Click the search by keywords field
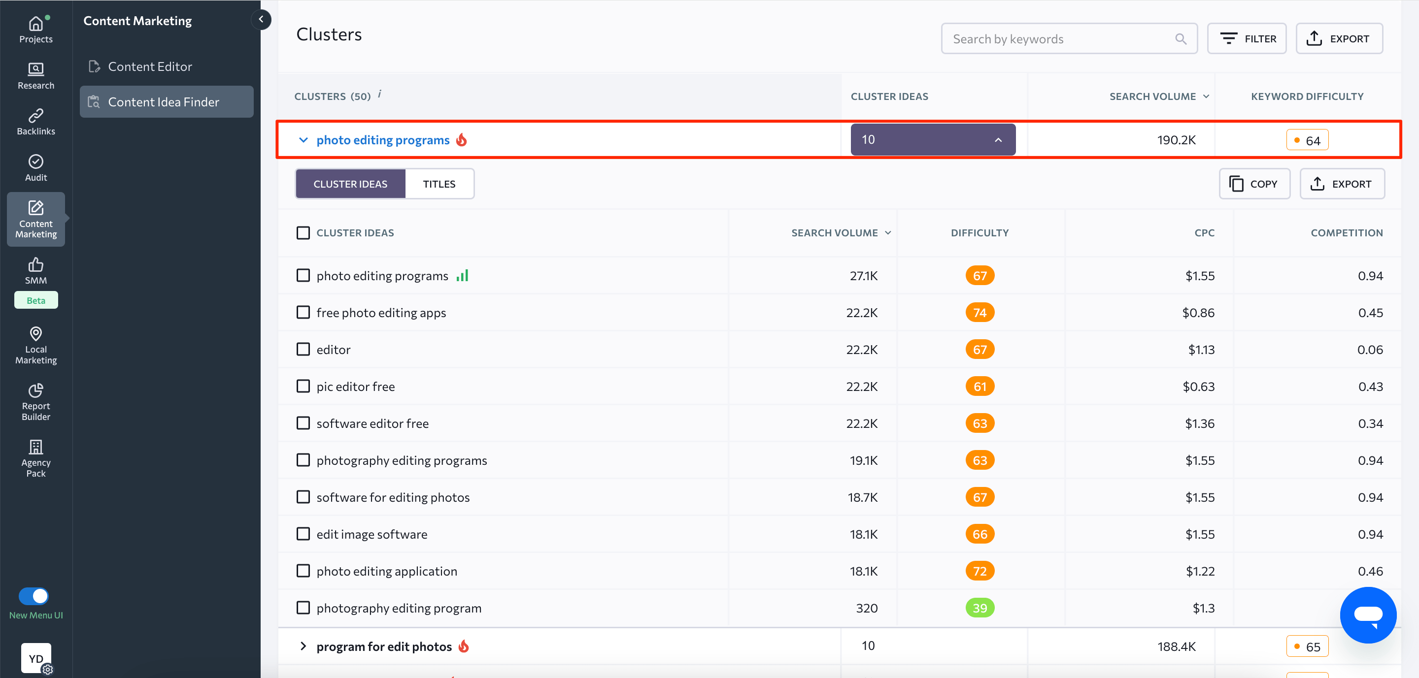This screenshot has width=1419, height=678. [x=1069, y=38]
